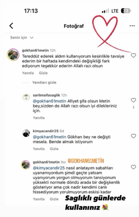The height and width of the screenshot is (217, 139).
Task: Open the @gokhan61metin mention in sarlimsifasaglik's reply
Action: (49, 101)
